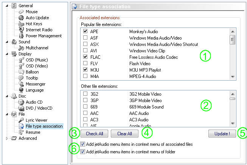Click the Lyric Viewer microphone icon

pos(21,120)
